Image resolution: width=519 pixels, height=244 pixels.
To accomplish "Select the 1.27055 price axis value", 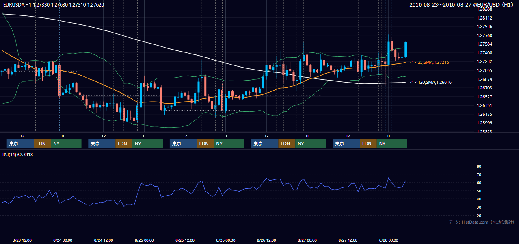I will click(484, 71).
